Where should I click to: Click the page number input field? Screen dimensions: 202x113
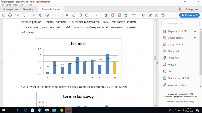(x=53, y=15)
